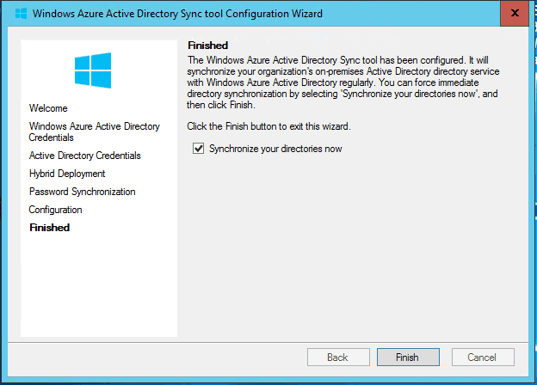Close the Configuration Wizard window

click(515, 14)
